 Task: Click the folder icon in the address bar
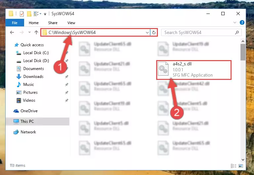coord(45,33)
